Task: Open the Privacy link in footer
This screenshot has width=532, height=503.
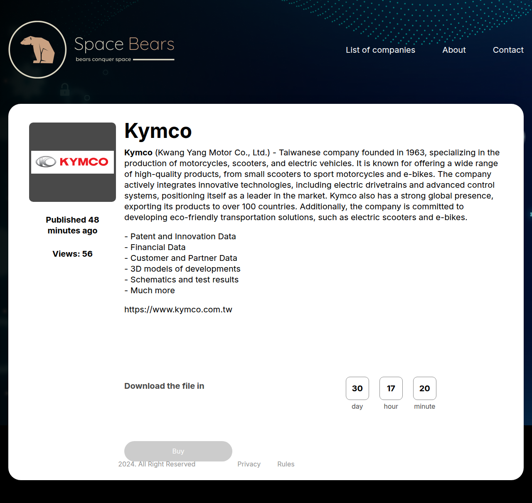Action: point(249,464)
